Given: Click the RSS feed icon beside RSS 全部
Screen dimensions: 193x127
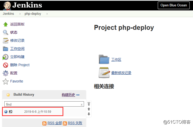Looking at the screenshot, I should click(x=44, y=123).
